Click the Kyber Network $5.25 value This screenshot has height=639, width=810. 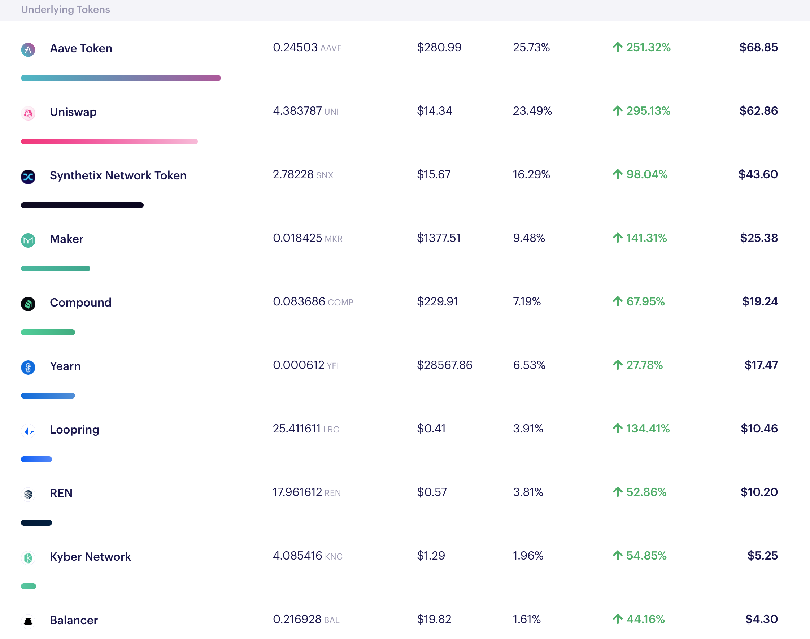(x=762, y=556)
